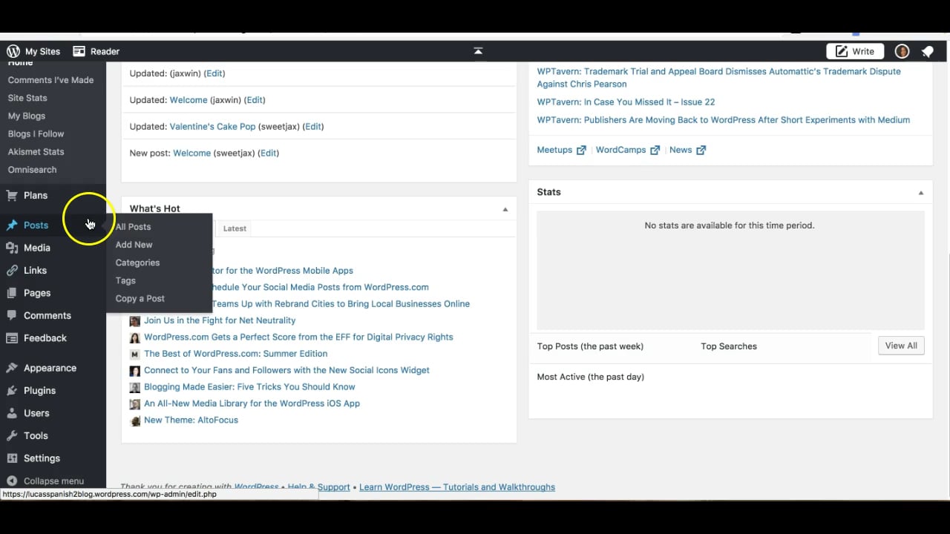Open the WordPress logo My Sites icon
950x534 pixels.
tap(13, 51)
